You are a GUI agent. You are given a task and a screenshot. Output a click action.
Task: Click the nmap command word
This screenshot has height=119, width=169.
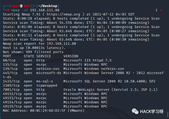click(x=15, y=10)
